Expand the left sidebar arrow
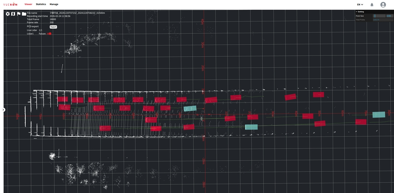 tap(4, 110)
